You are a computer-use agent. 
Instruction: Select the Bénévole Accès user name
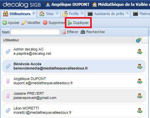click(x=27, y=64)
